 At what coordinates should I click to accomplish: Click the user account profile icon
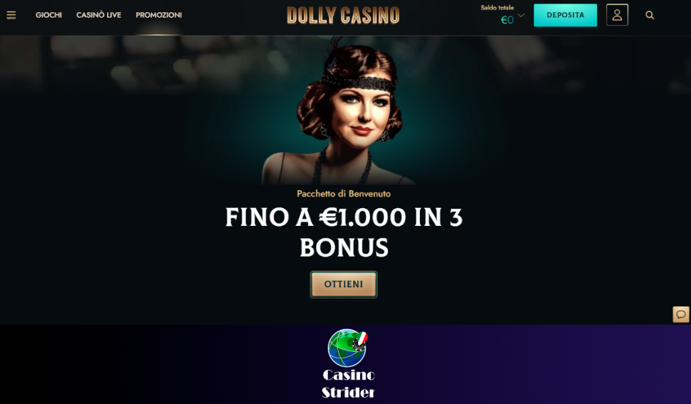pyautogui.click(x=617, y=15)
